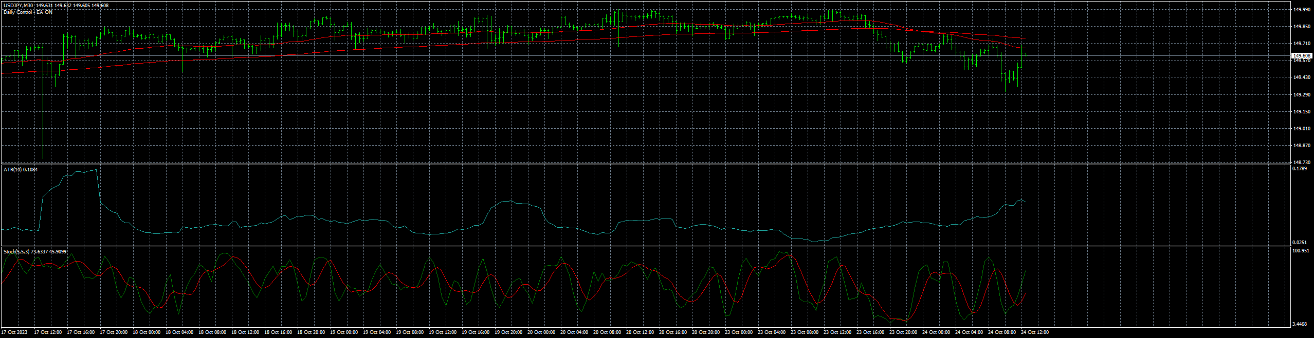
Task: Click the 148.870 price scale label
Action: coord(1301,146)
